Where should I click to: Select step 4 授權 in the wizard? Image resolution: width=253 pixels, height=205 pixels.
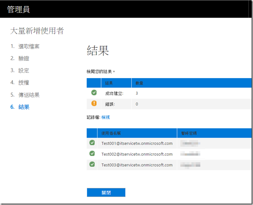click(x=24, y=83)
